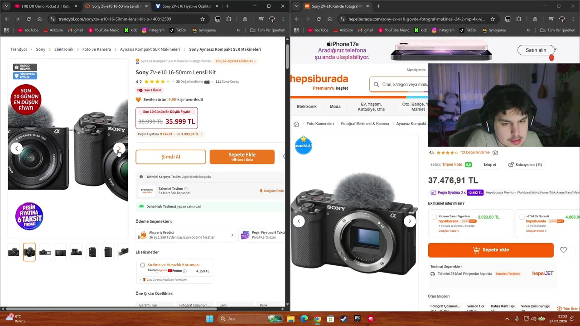Click Trendyol address bar URL
This screenshot has width=580, height=326.
point(115,19)
